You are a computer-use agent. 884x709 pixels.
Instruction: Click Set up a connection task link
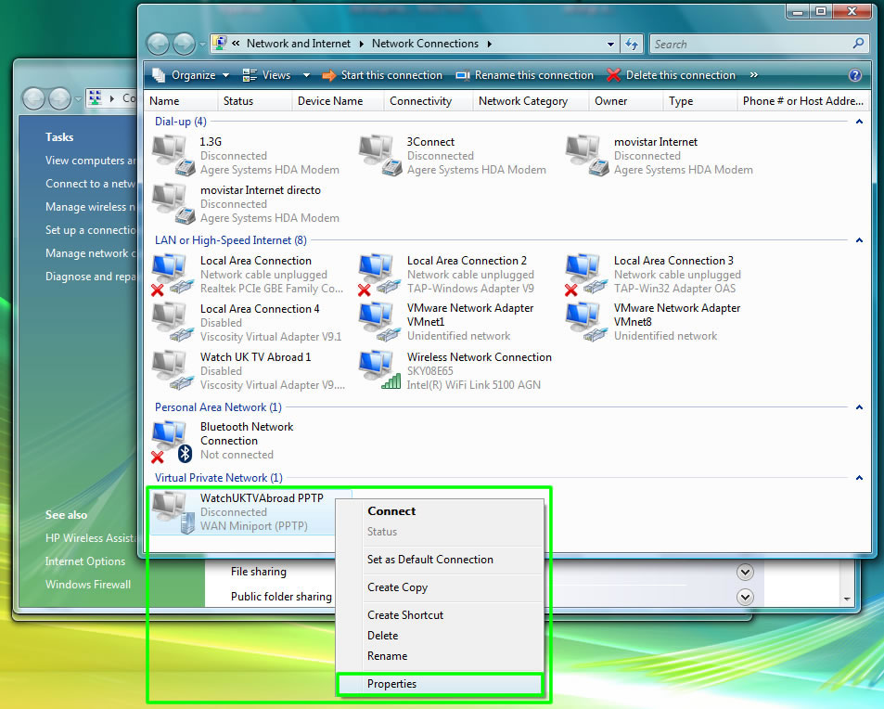[90, 230]
